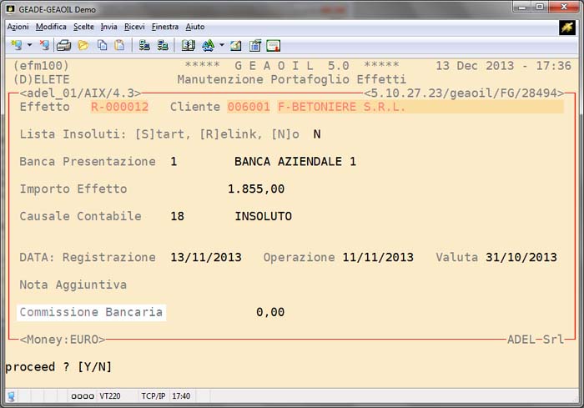The height and width of the screenshot is (408, 584).
Task: Click the red-bordered certificate icon
Action: (x=273, y=45)
